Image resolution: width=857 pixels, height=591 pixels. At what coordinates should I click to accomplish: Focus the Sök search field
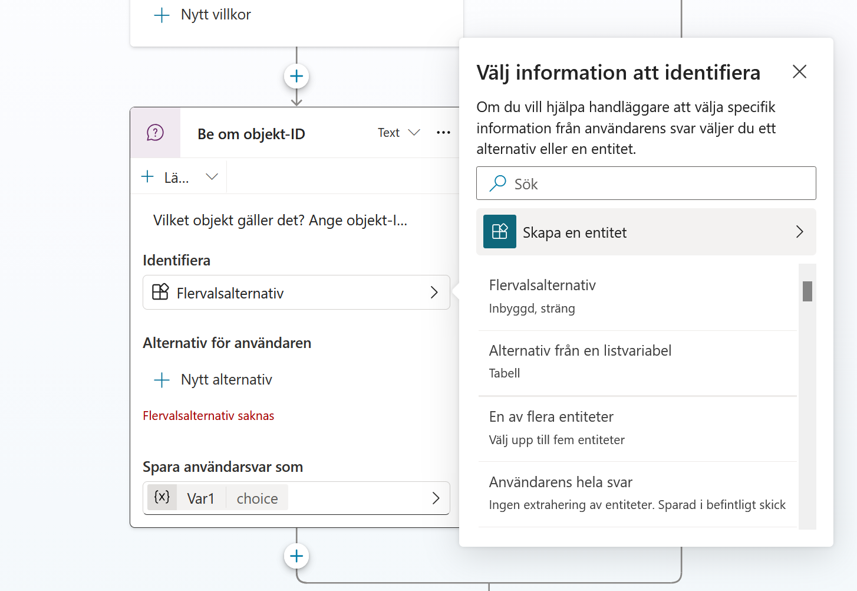pos(646,183)
